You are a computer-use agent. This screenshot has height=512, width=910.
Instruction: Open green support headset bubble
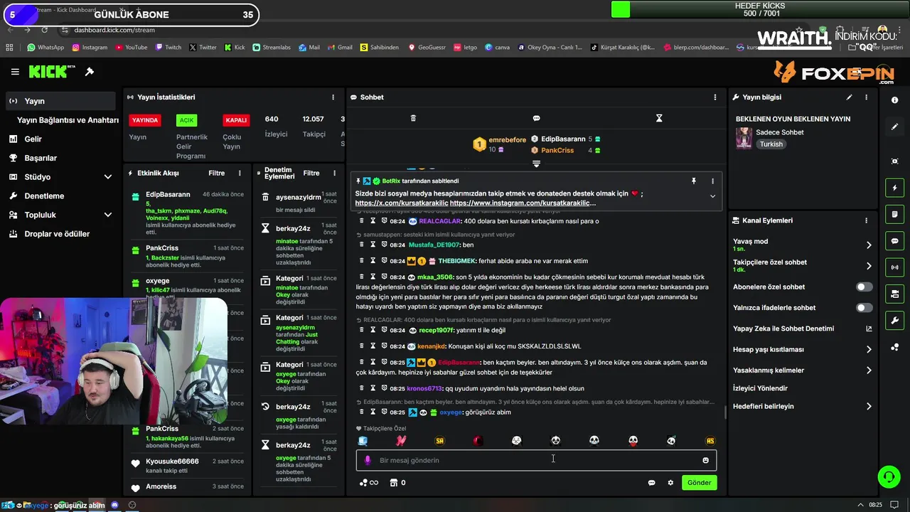[889, 476]
